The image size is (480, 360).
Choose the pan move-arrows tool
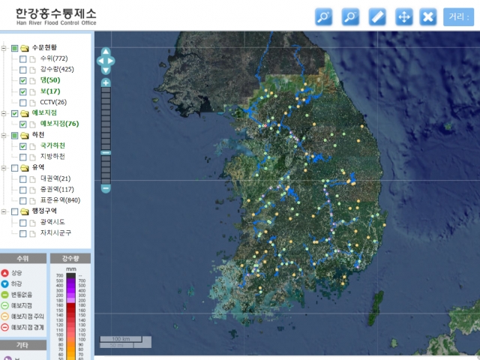(x=404, y=16)
